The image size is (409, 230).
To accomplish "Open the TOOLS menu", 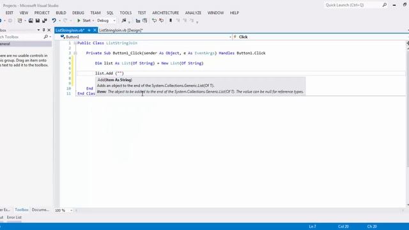I will click(x=125, y=13).
